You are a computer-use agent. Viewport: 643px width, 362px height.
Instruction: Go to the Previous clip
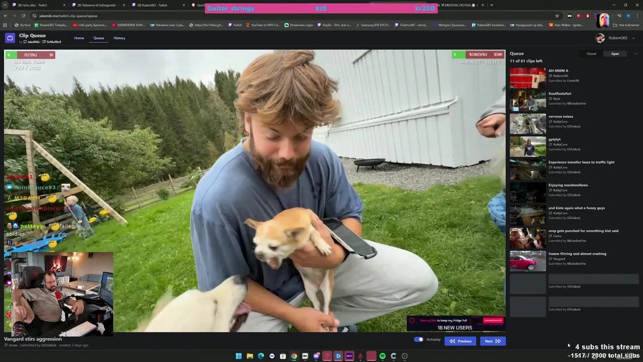(460, 341)
